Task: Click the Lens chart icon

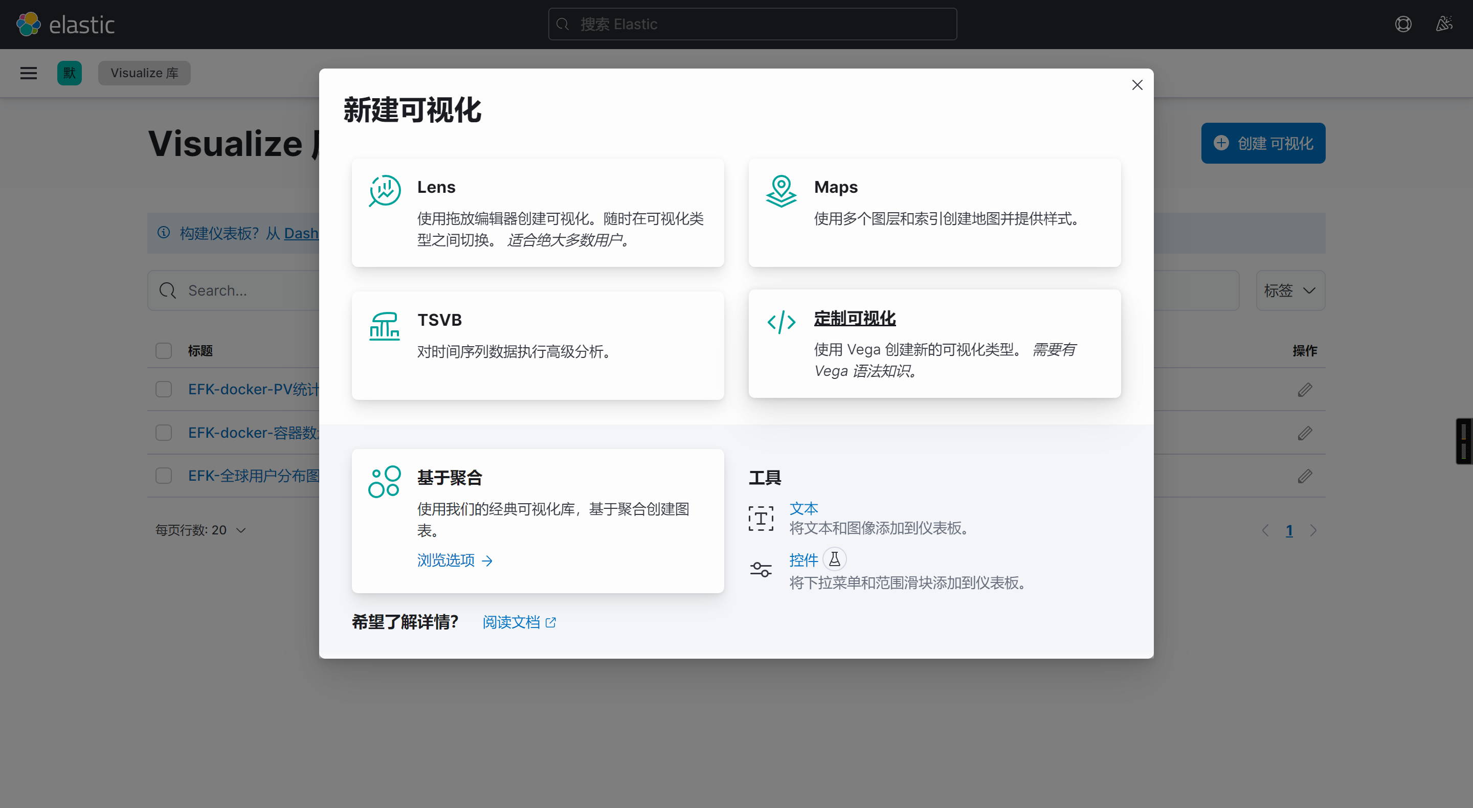Action: [384, 190]
